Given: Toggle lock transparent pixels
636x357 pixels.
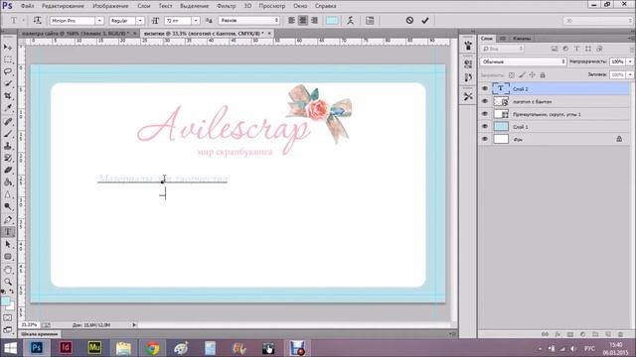Looking at the screenshot, I should pos(512,75).
